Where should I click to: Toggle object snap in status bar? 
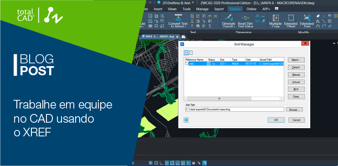pos(172,163)
